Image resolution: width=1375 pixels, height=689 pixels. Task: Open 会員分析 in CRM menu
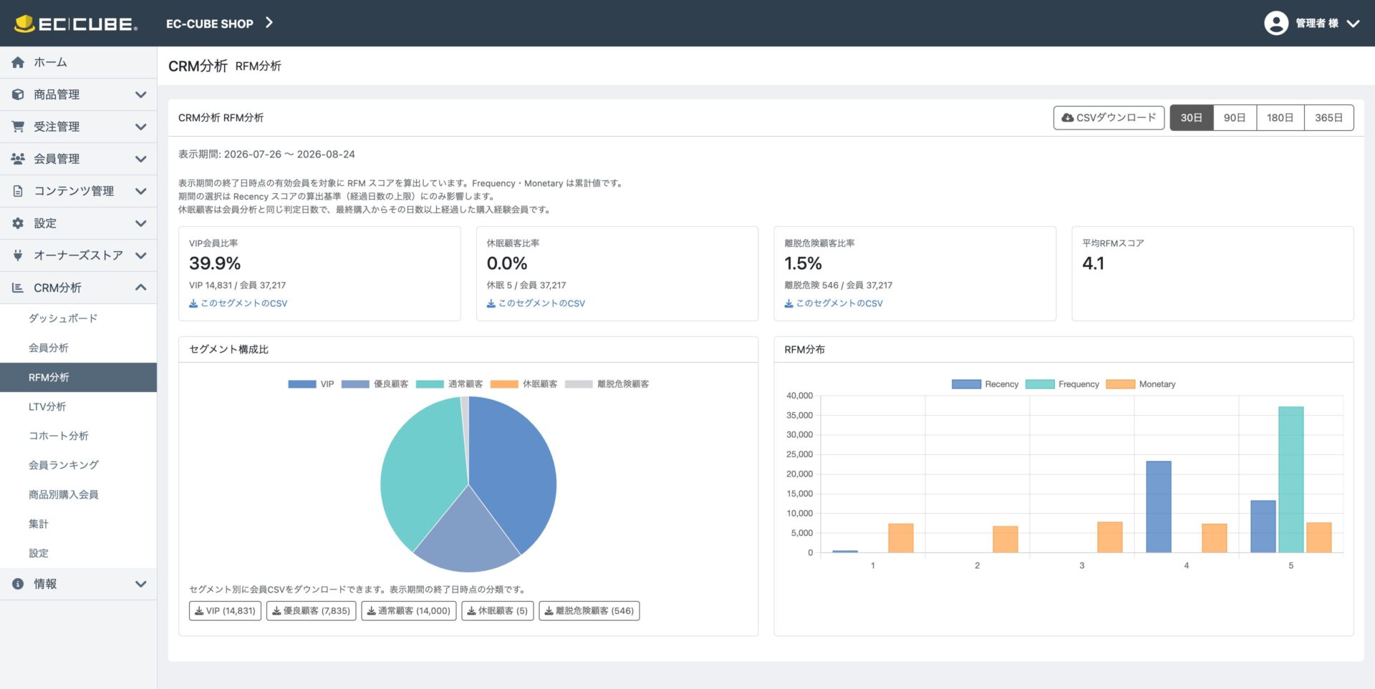point(49,348)
